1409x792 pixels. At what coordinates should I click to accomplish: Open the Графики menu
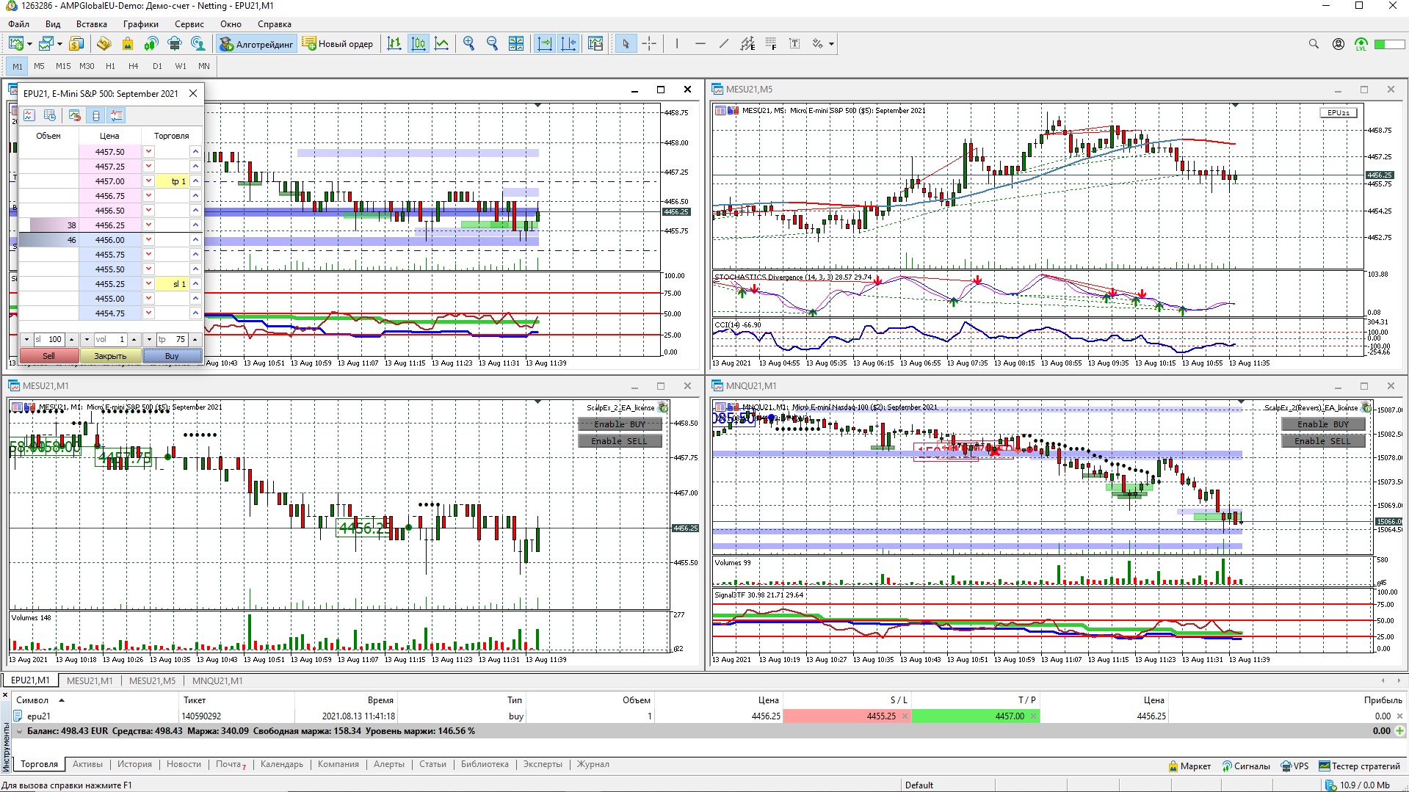[140, 24]
